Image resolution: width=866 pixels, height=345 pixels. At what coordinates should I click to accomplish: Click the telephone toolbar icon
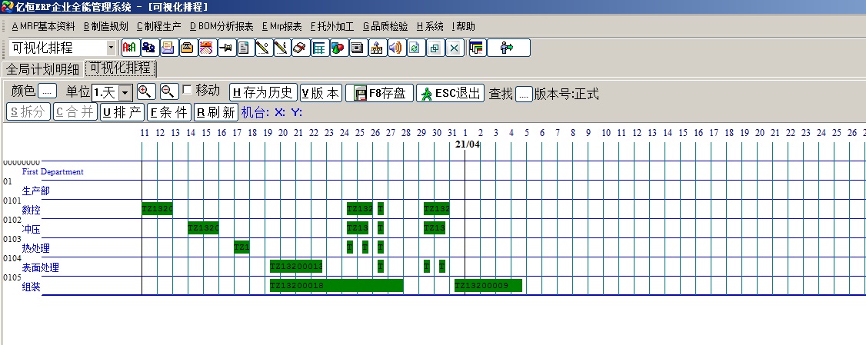tap(188, 48)
